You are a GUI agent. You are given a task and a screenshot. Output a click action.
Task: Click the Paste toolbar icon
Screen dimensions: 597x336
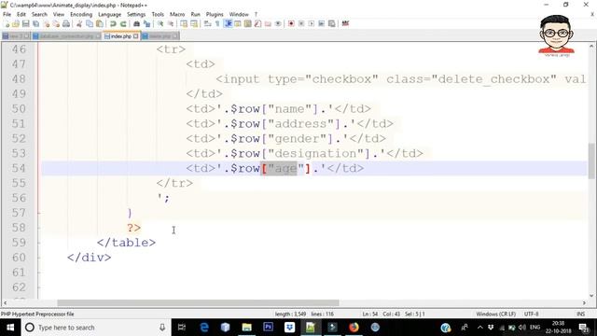(100, 23)
